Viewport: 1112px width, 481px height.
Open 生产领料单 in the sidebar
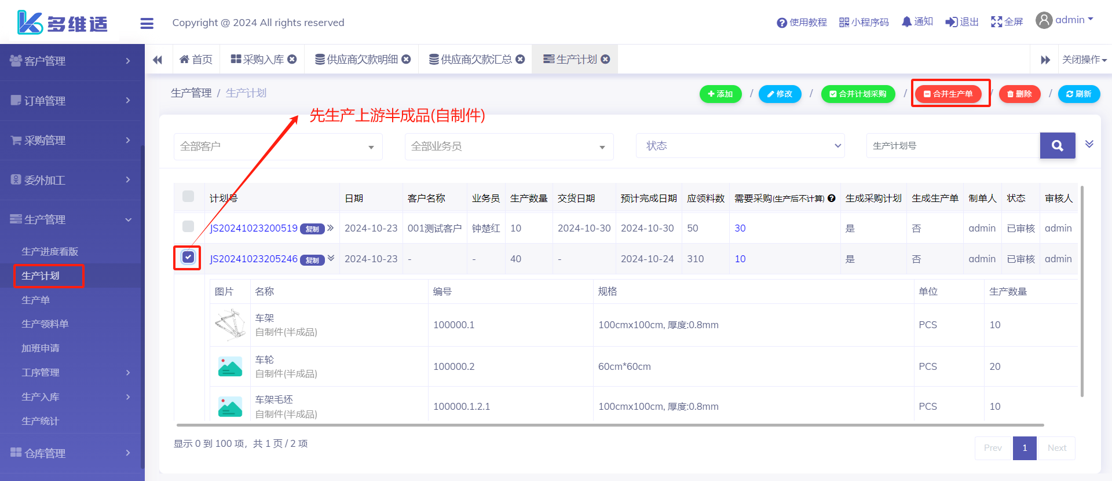click(x=45, y=324)
